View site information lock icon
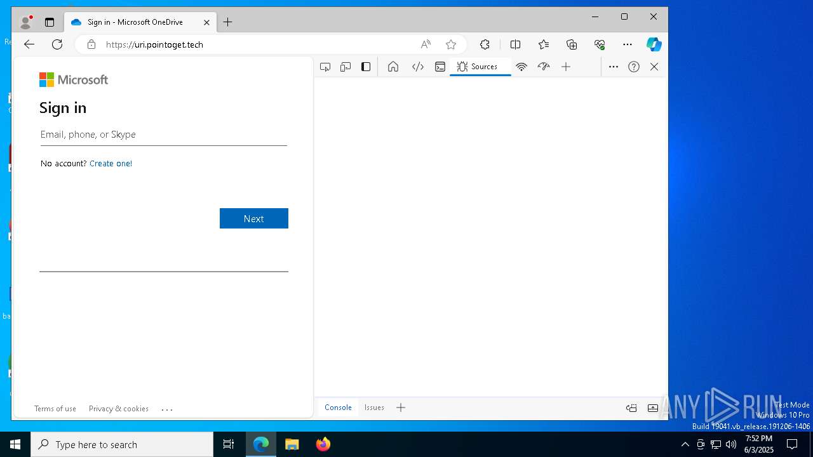This screenshot has height=457, width=813. click(x=91, y=44)
